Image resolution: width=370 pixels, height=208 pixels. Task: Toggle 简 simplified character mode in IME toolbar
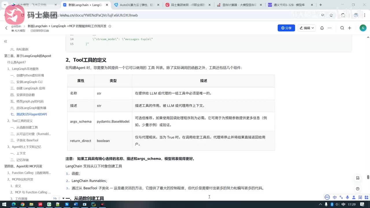(x=360, y=197)
